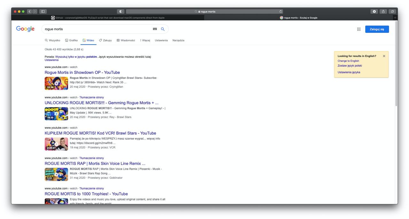The image size is (409, 219).
Task: Open Safari downloads list
Action: tap(374, 11)
